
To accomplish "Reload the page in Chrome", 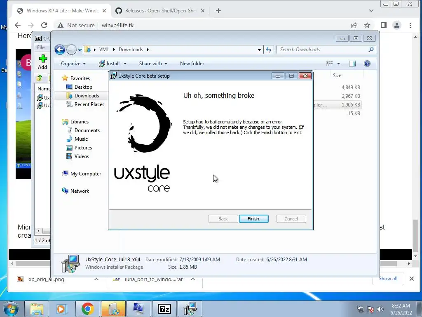I will point(44,25).
